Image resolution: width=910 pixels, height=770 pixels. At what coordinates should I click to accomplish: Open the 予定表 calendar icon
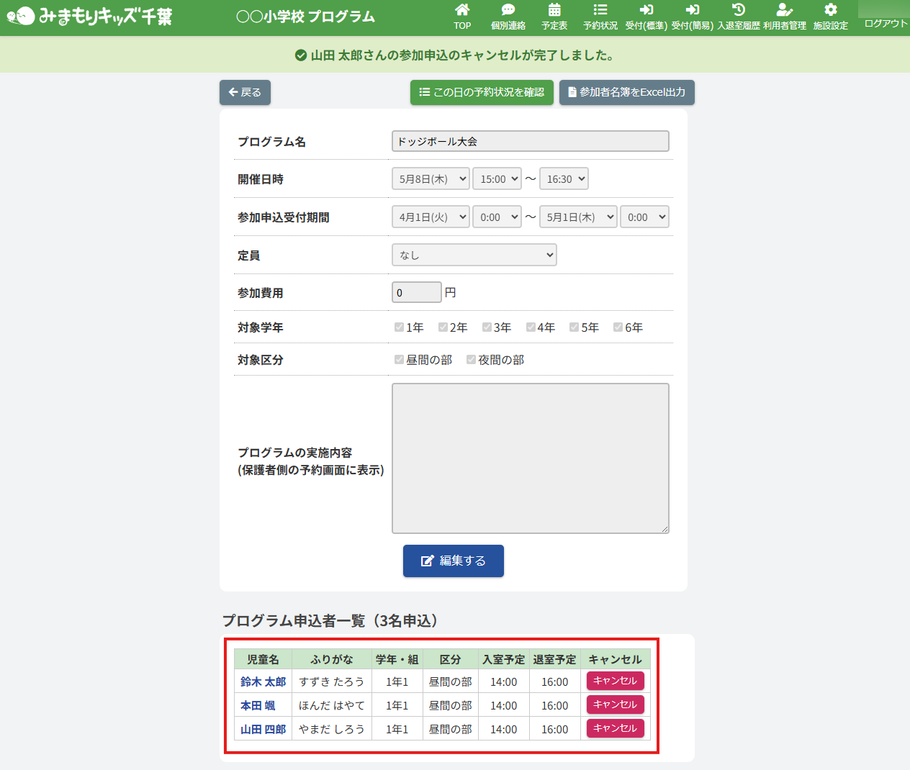point(554,10)
